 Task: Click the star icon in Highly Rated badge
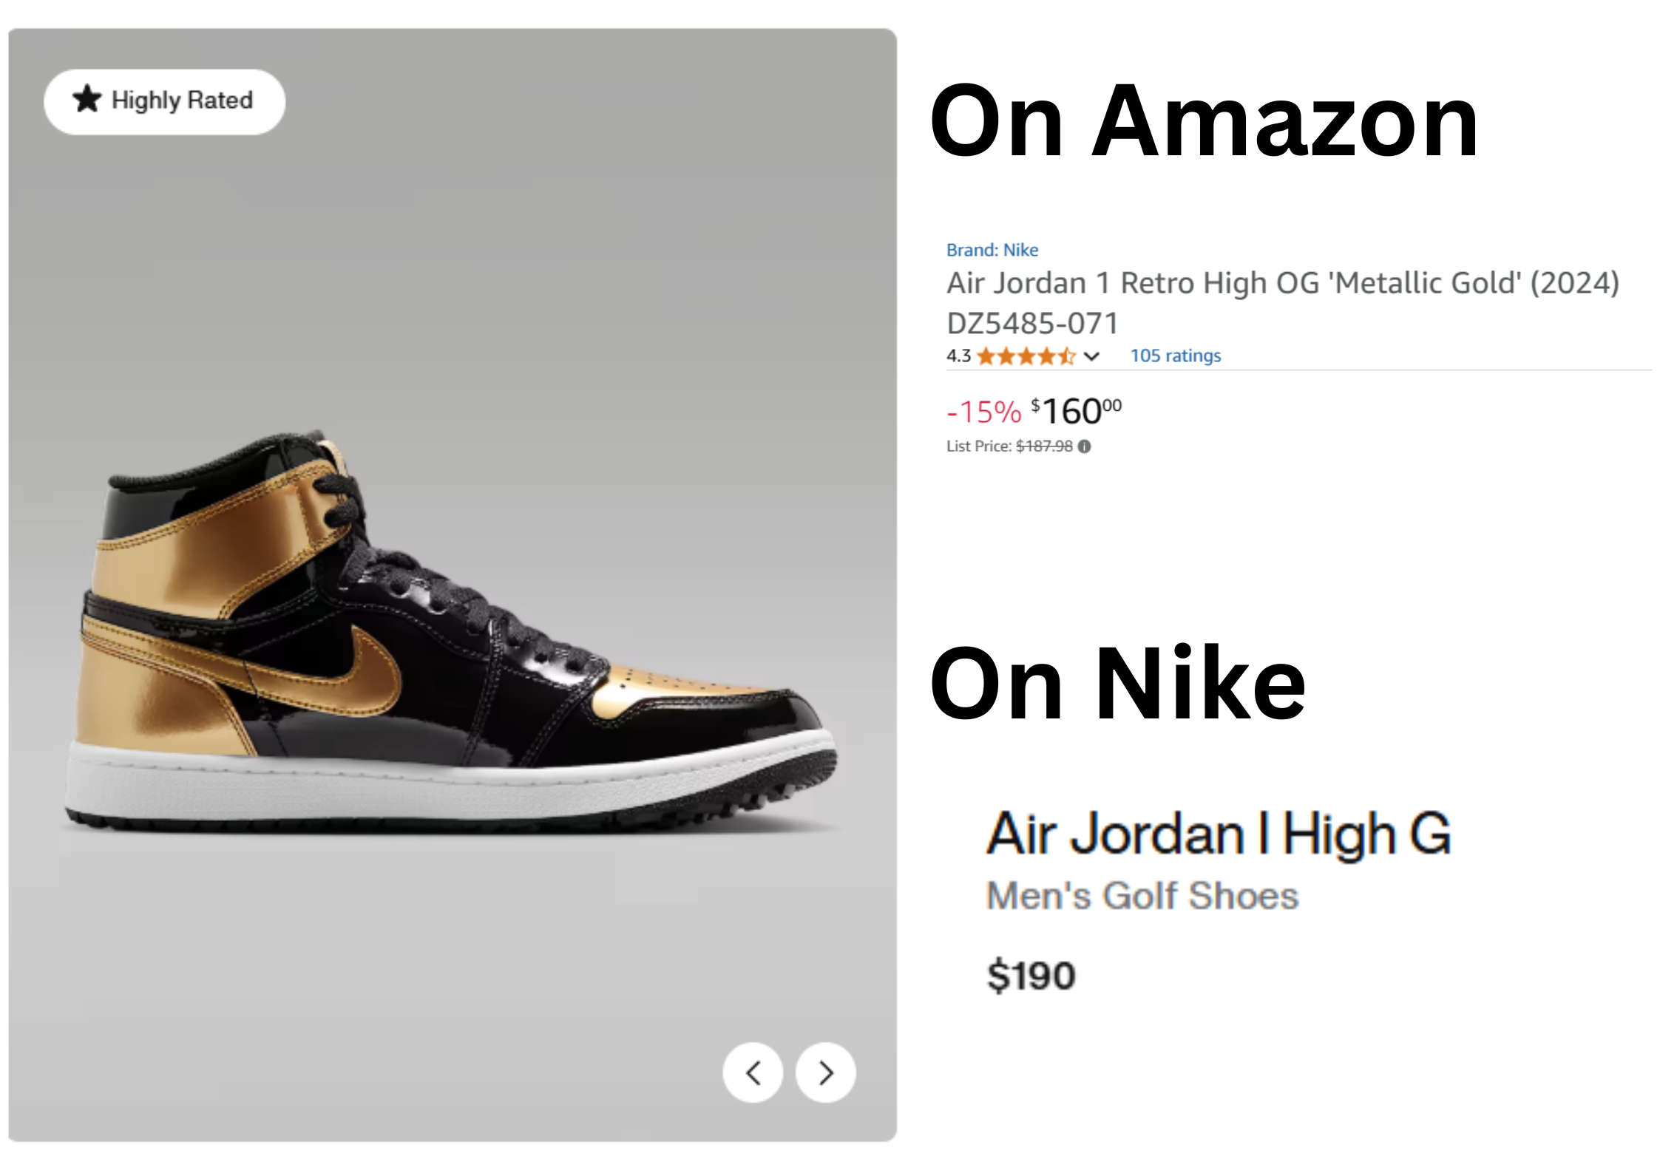pos(87,99)
